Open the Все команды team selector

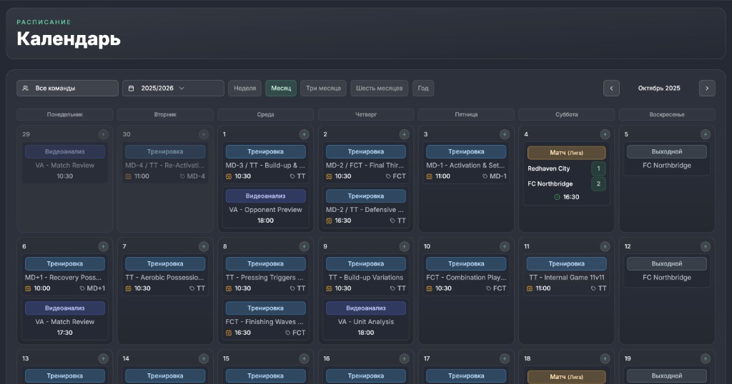click(68, 88)
